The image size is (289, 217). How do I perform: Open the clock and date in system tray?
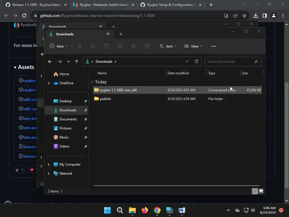pos(268,210)
